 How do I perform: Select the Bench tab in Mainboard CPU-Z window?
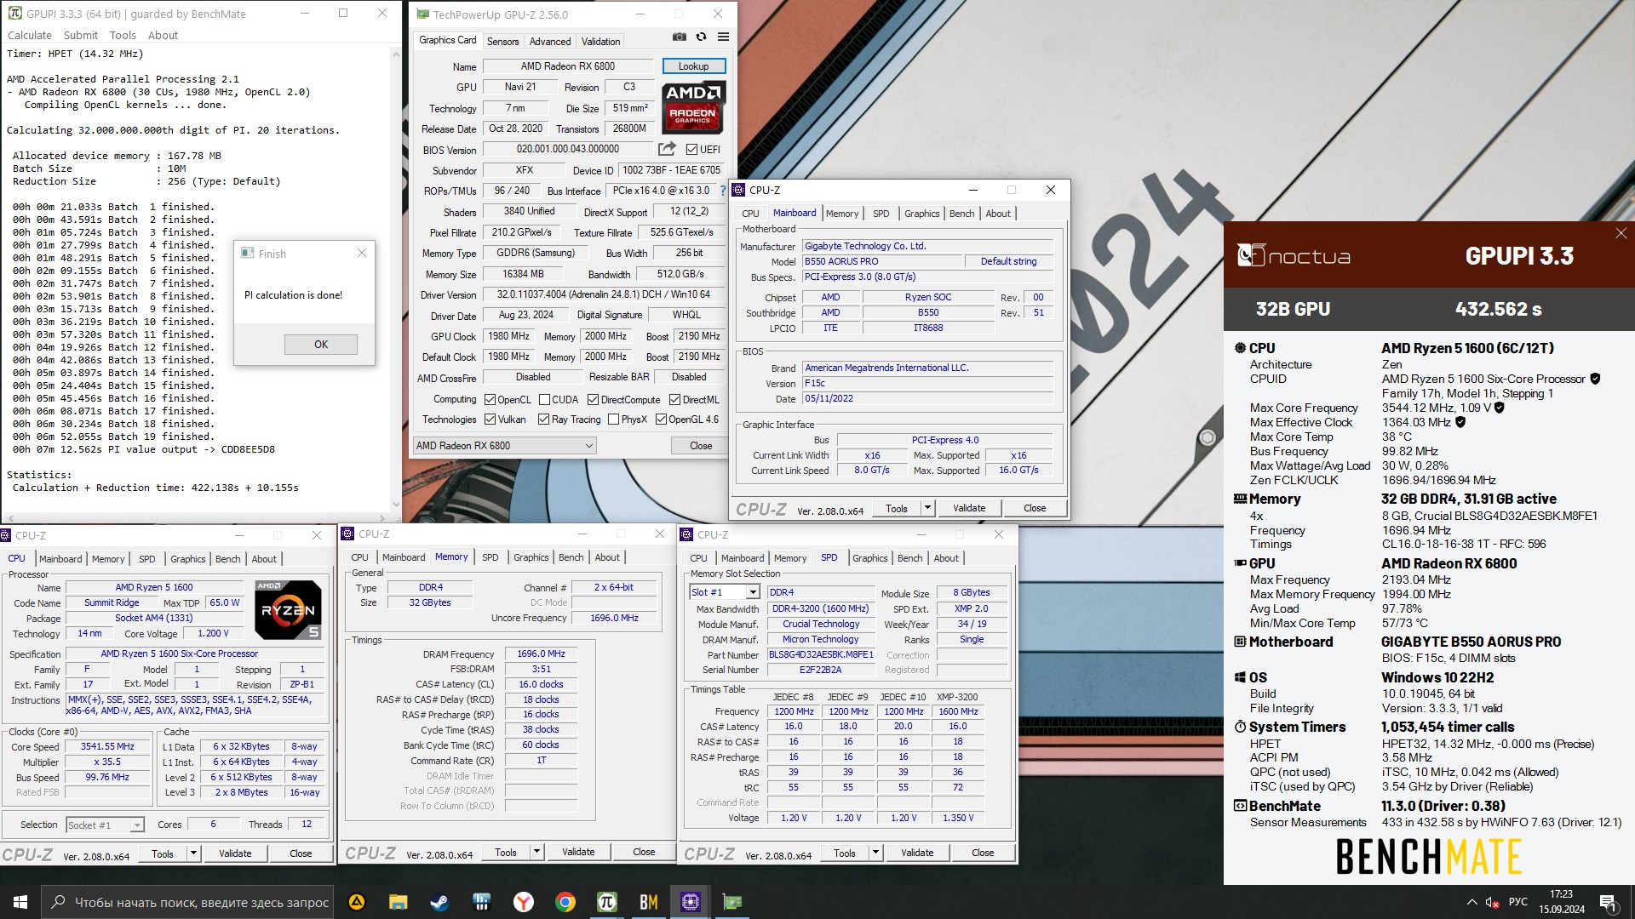961,214
